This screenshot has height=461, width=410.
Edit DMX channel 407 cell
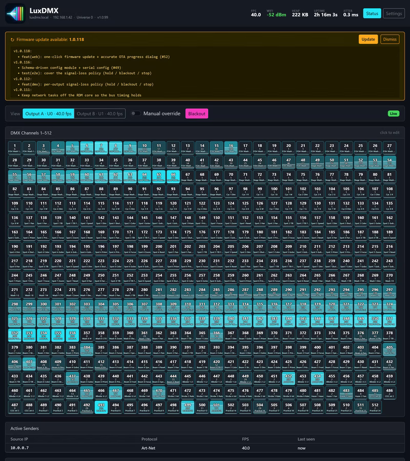[x=29, y=364]
